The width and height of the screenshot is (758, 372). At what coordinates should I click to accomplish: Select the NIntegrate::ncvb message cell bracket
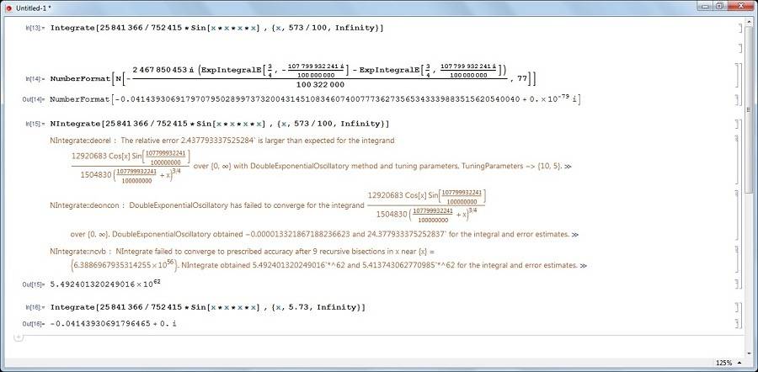(x=736, y=258)
